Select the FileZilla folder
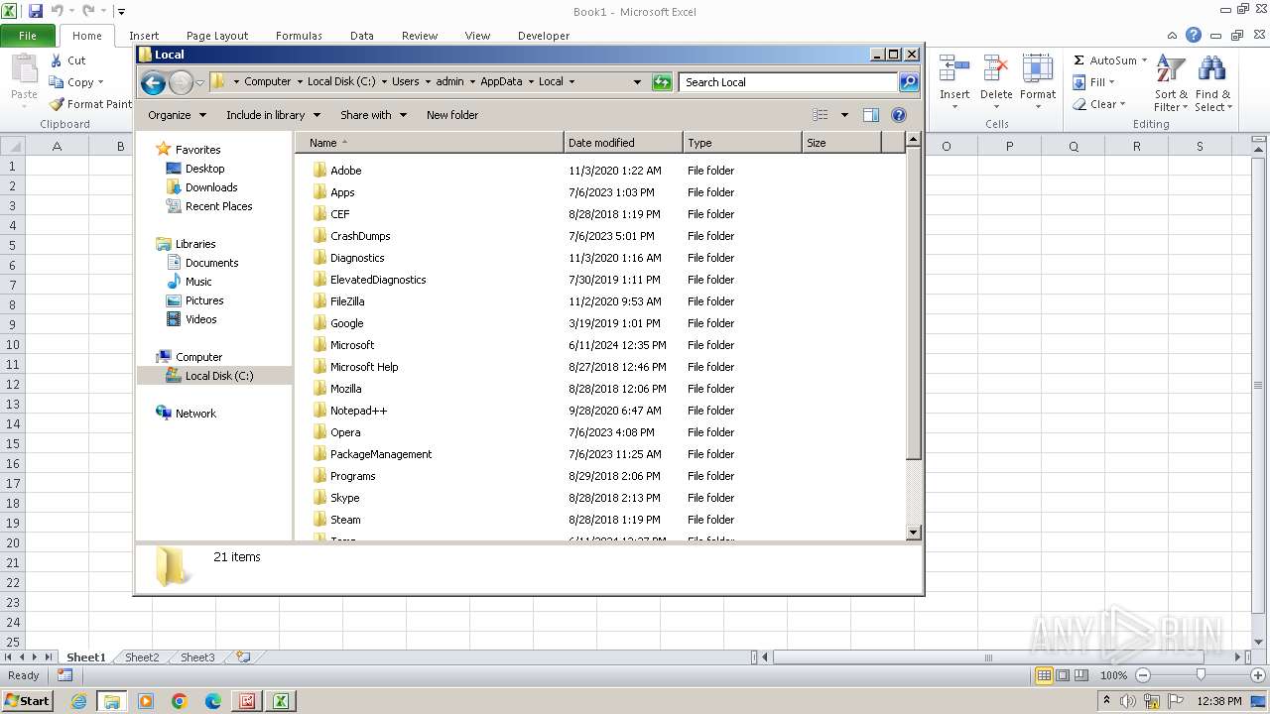 (347, 301)
